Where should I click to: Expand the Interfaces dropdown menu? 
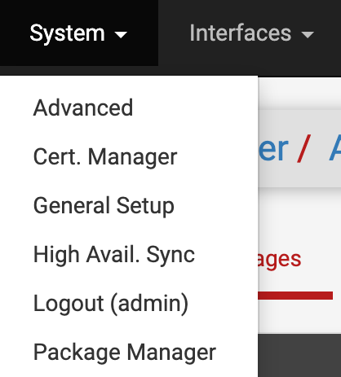tap(251, 33)
